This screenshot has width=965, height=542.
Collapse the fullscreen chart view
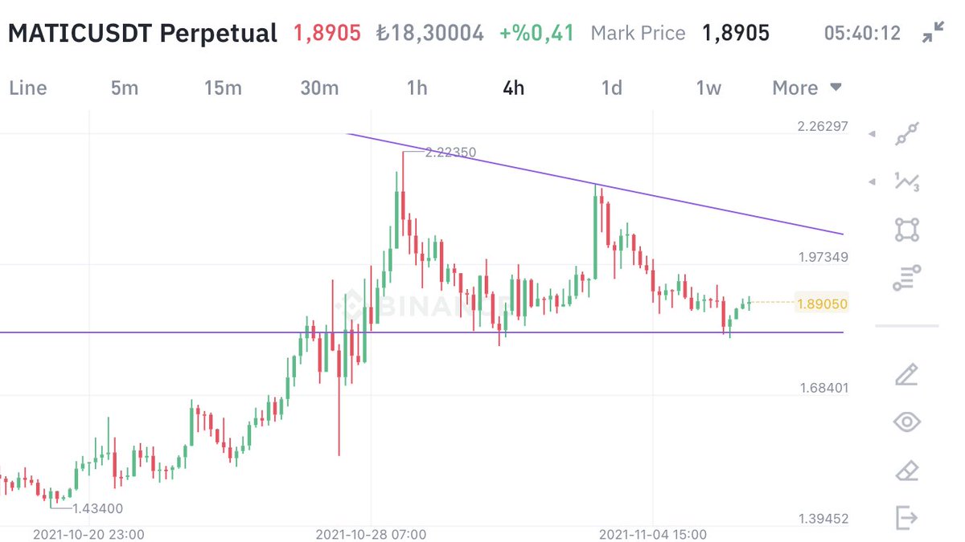coord(933,33)
